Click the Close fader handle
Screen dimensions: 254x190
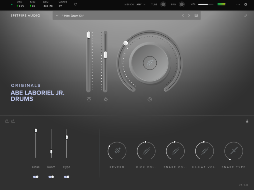point(36,130)
